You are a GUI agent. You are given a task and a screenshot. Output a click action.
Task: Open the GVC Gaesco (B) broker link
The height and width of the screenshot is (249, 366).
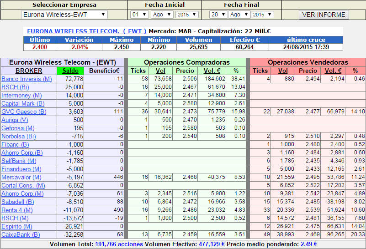[x=24, y=112]
